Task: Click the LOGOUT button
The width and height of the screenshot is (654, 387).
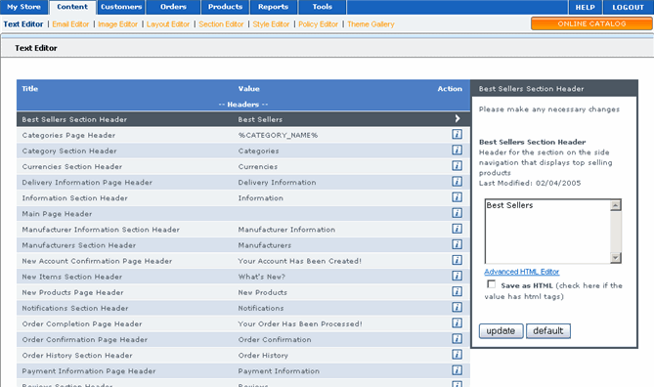Action: tap(629, 8)
